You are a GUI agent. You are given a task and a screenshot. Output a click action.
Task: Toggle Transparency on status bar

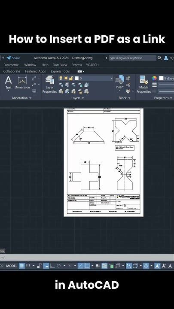[104, 266]
